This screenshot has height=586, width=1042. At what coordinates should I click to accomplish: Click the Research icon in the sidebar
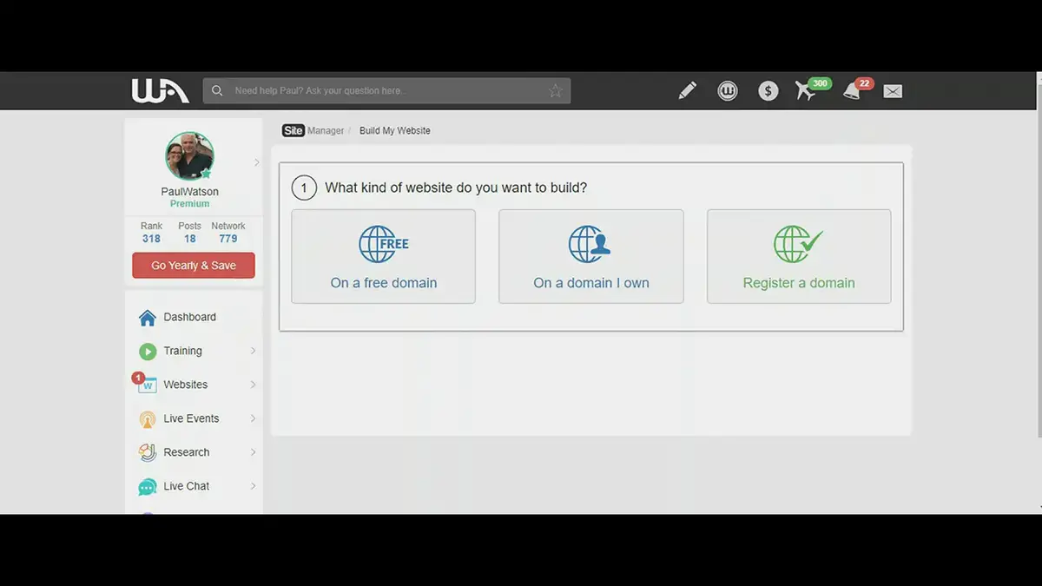coord(148,452)
